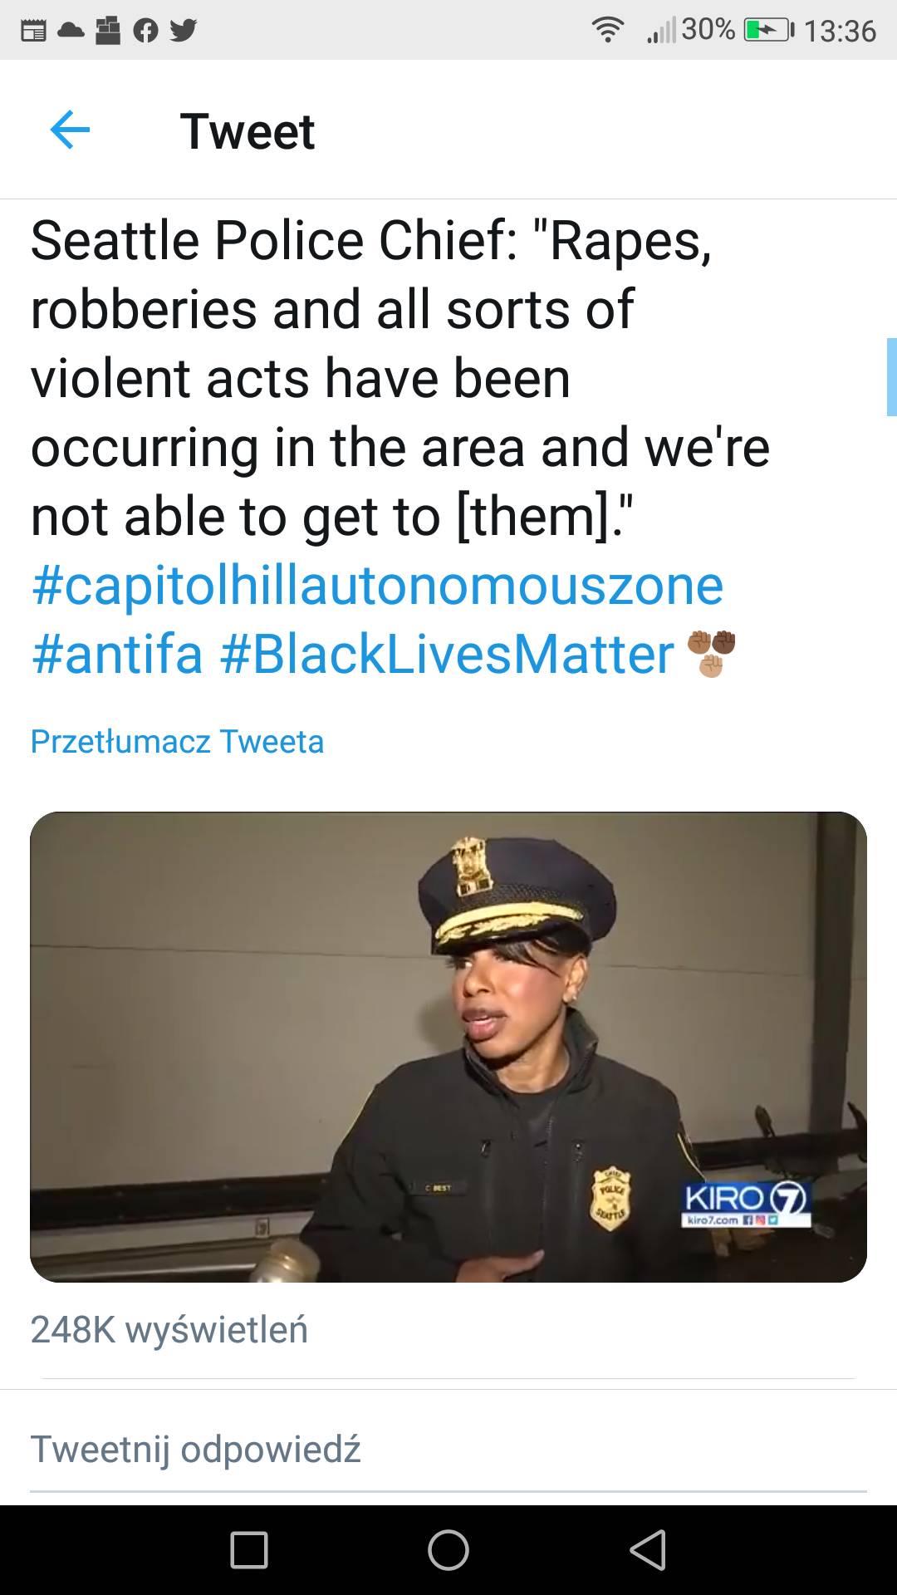
Task: Open the #antifa hashtag
Action: click(117, 655)
